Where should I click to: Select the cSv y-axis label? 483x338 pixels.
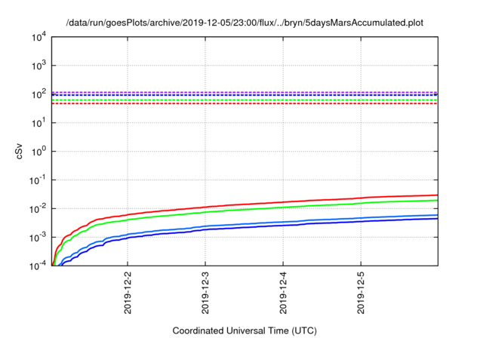tap(19, 151)
